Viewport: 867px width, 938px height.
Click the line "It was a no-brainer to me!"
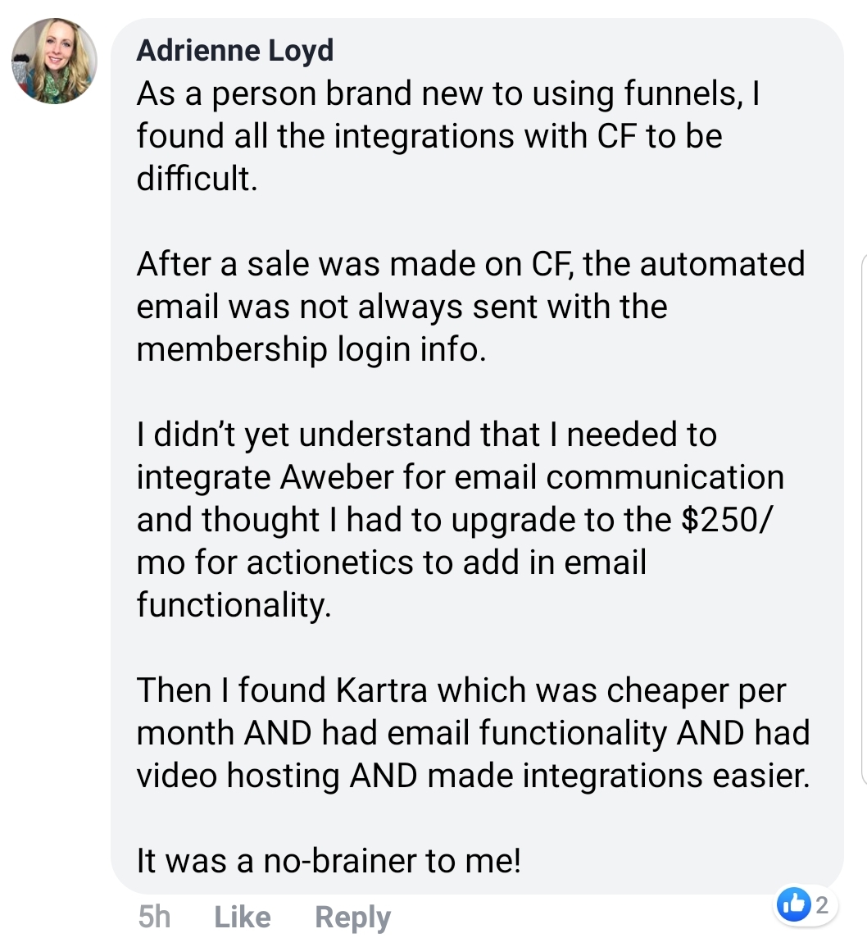329,861
